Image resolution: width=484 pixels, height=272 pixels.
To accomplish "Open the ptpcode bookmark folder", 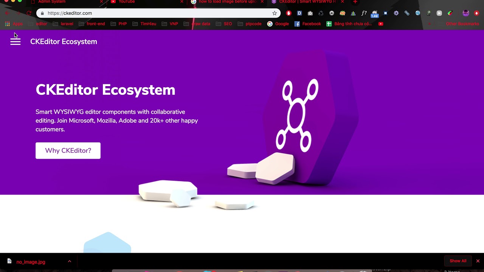I will click(250, 24).
